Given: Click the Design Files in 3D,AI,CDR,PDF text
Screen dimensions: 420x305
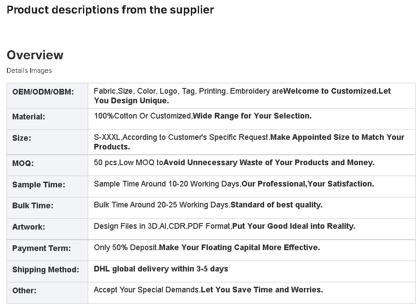Looking at the screenshot, I should point(162,226).
